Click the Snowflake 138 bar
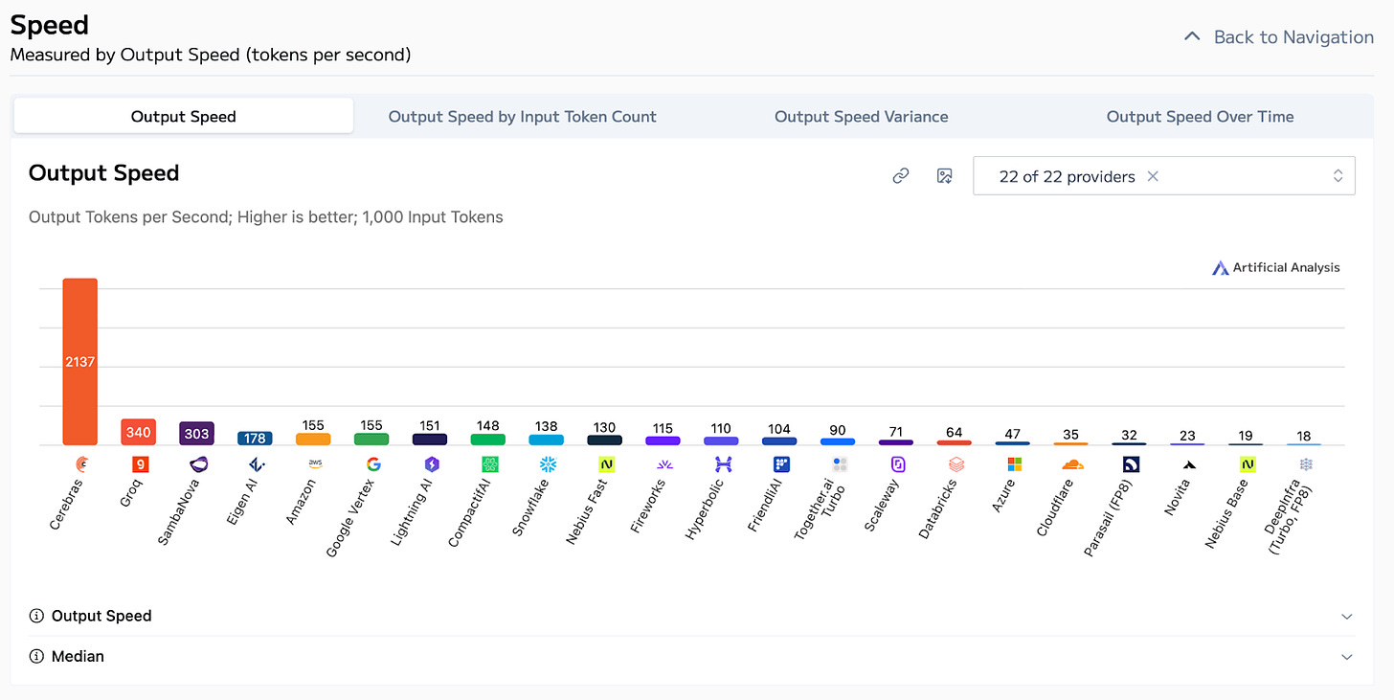 [548, 440]
